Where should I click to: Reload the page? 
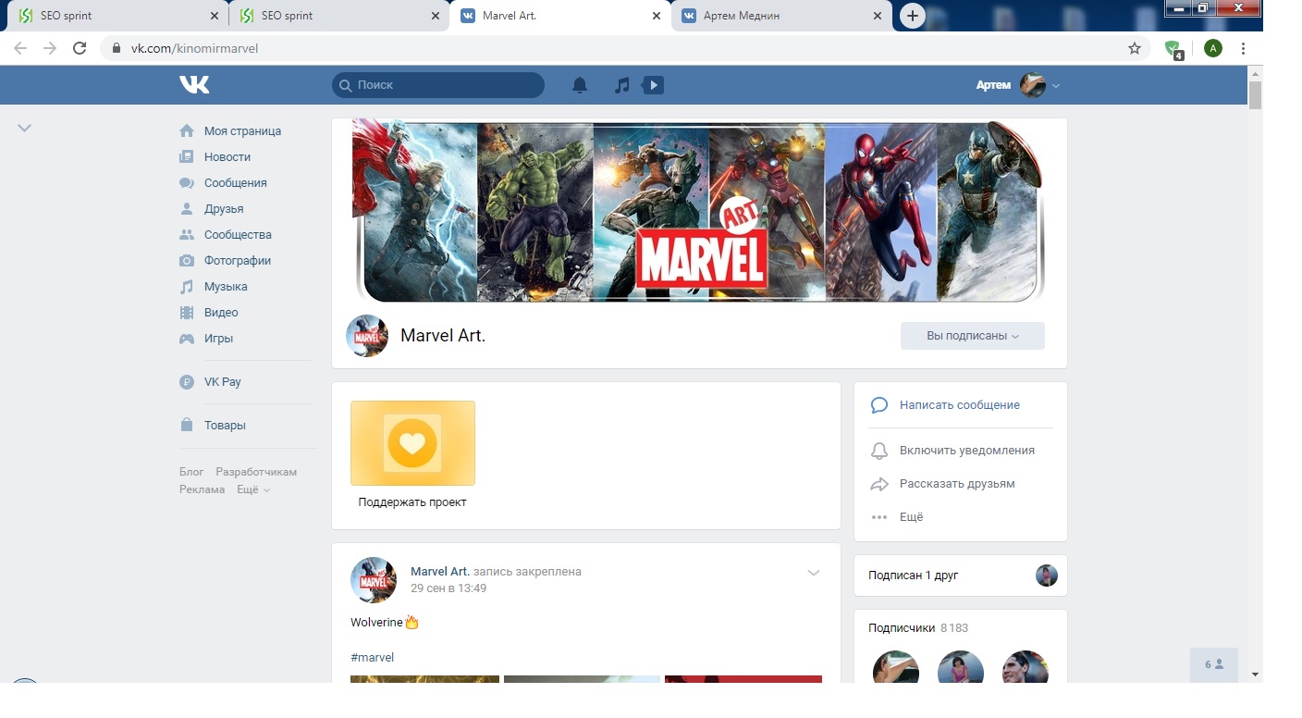80,48
